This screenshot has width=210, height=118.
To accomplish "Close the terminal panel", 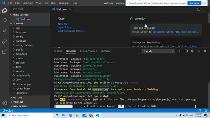I will (205, 51).
